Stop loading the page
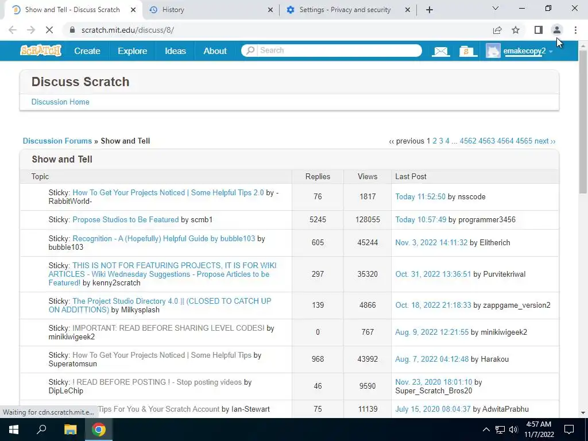The image size is (588, 441). pos(49,30)
